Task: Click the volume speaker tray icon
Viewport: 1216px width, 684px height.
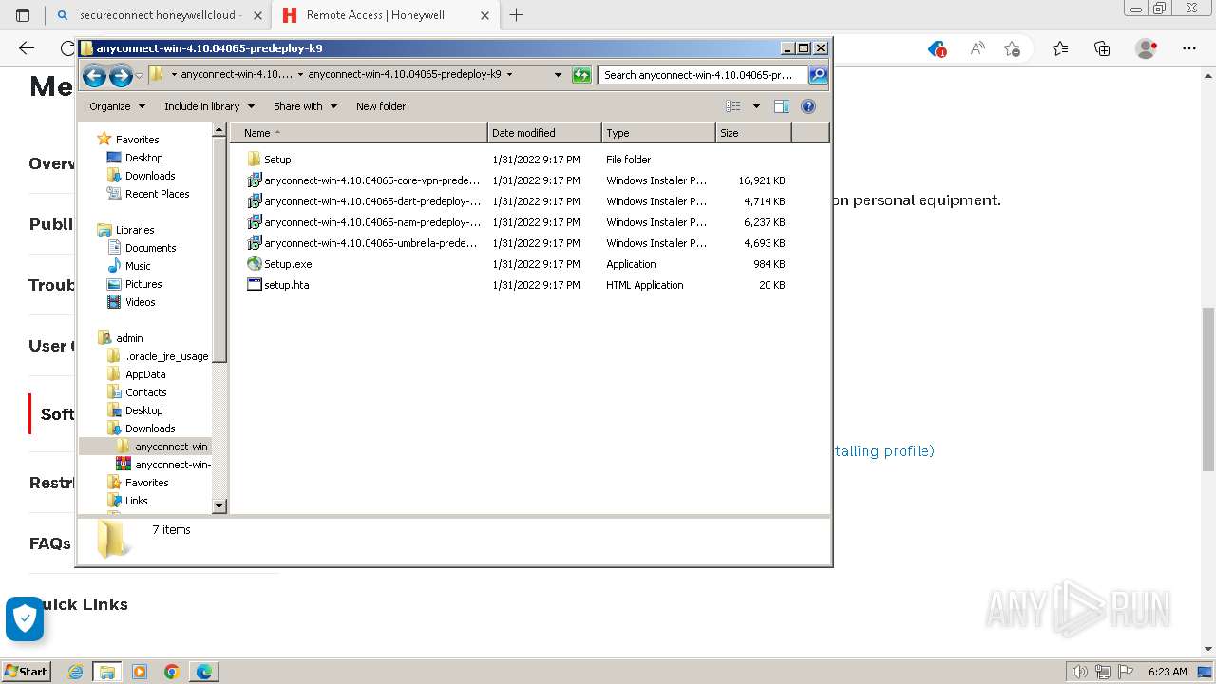Action: tap(1079, 672)
